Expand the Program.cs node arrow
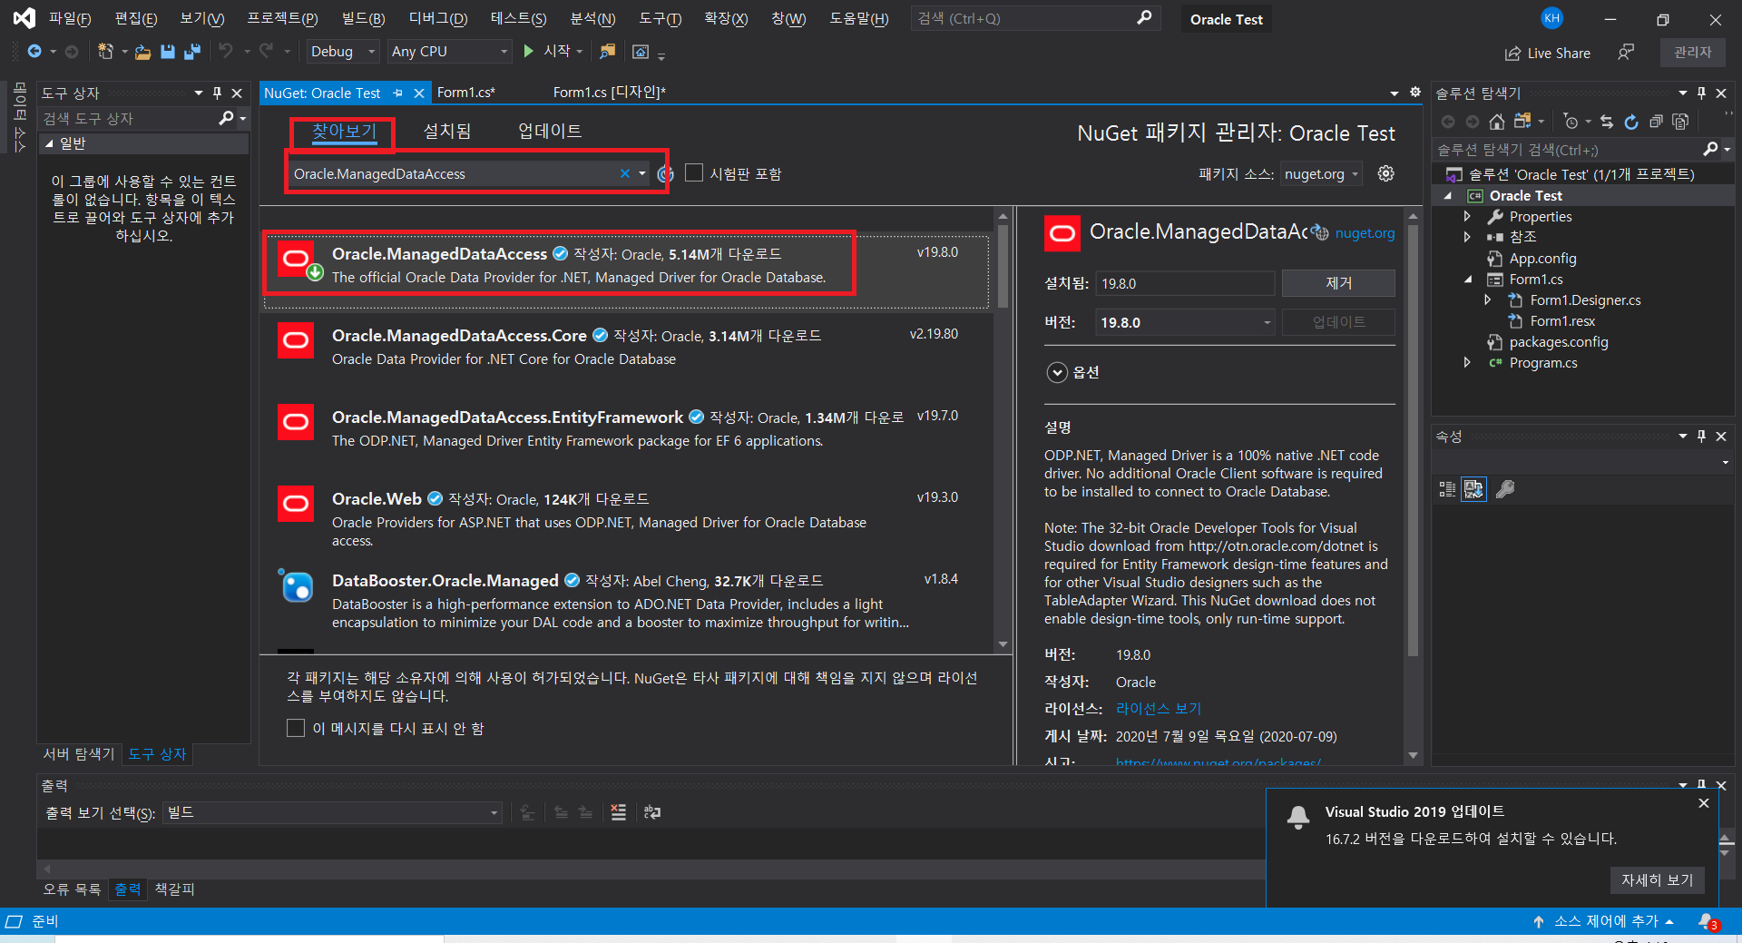 coord(1467,362)
